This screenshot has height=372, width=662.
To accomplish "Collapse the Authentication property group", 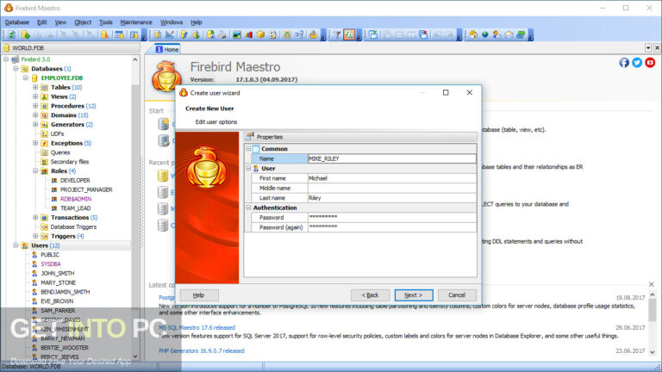I will 248,208.
